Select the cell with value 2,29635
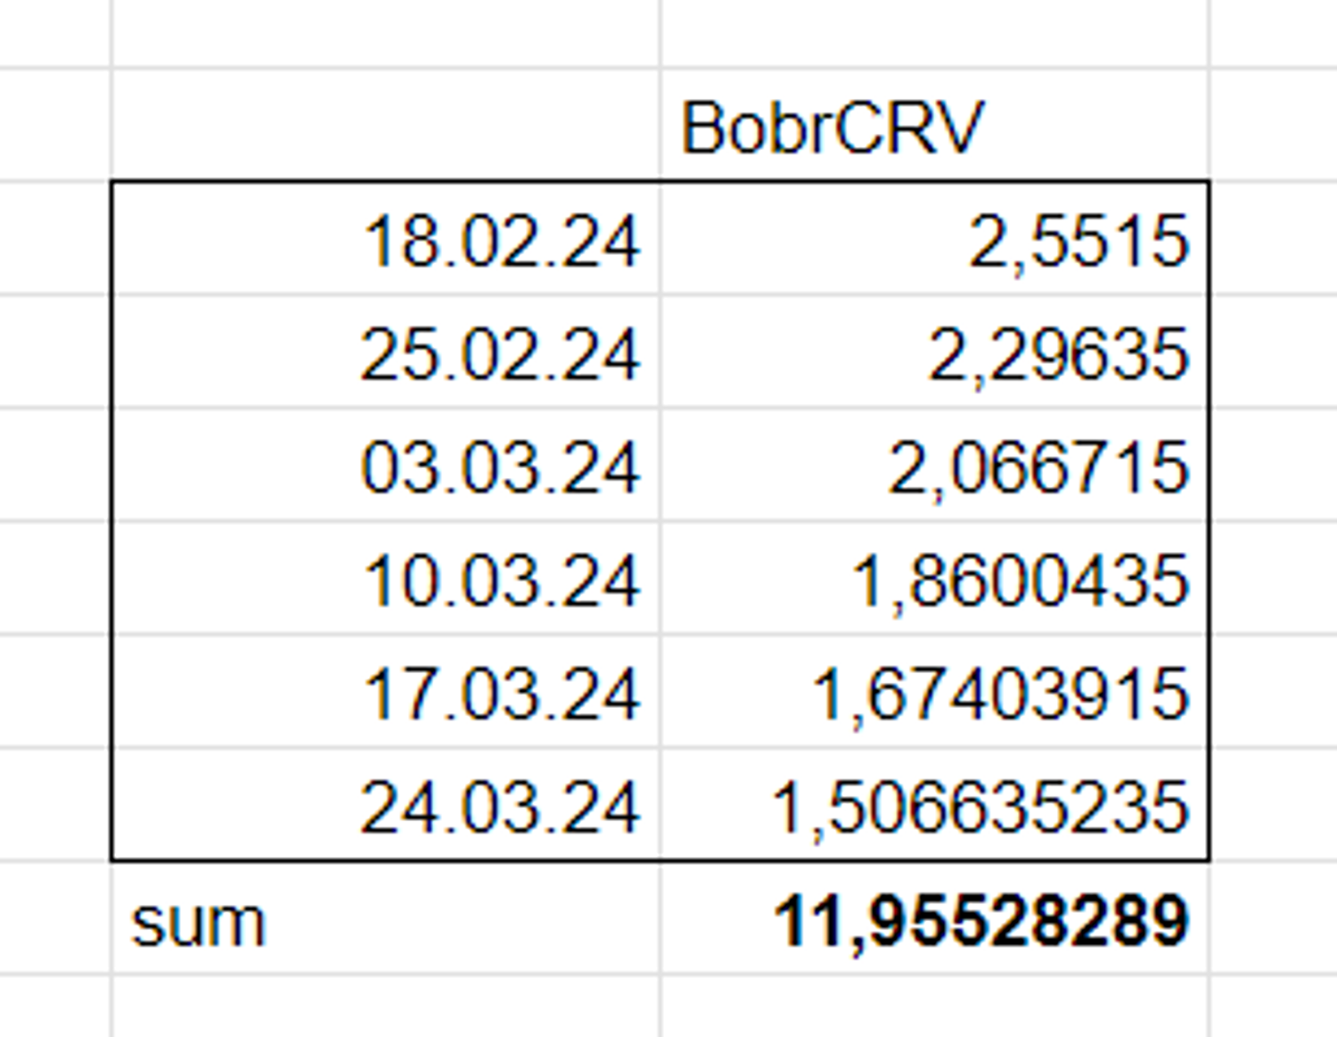Image resolution: width=1337 pixels, height=1037 pixels. tap(934, 352)
